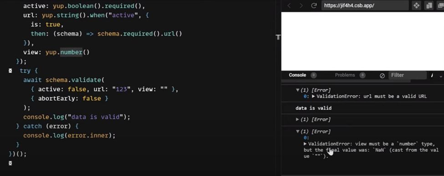Click the marker below the '})();' line
Viewport: 444px width, 176px height.
pos(10,163)
